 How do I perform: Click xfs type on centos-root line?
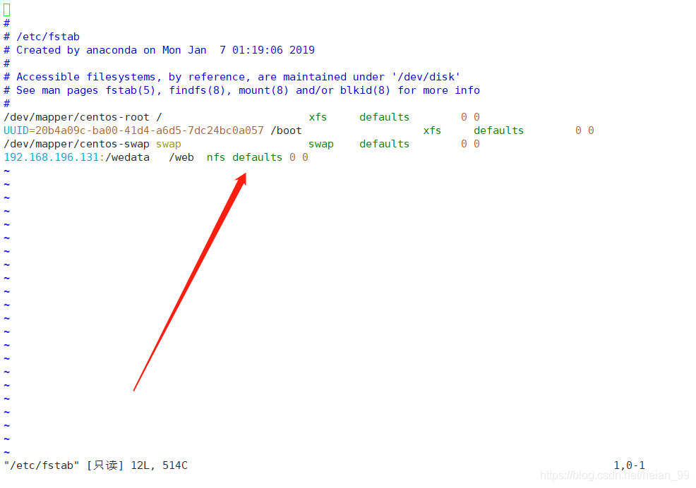(318, 117)
